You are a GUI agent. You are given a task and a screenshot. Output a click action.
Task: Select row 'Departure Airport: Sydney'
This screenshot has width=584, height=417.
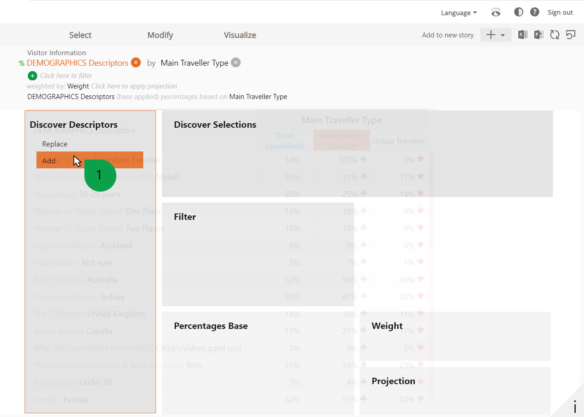click(79, 297)
